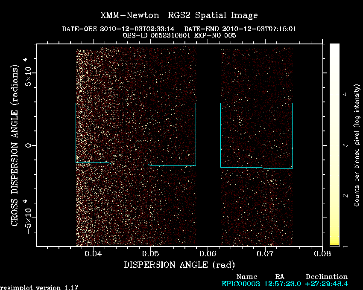The width and height of the screenshot is (363, 290).
Task: Click the RA value 12:57:23.0
Action: (282, 284)
